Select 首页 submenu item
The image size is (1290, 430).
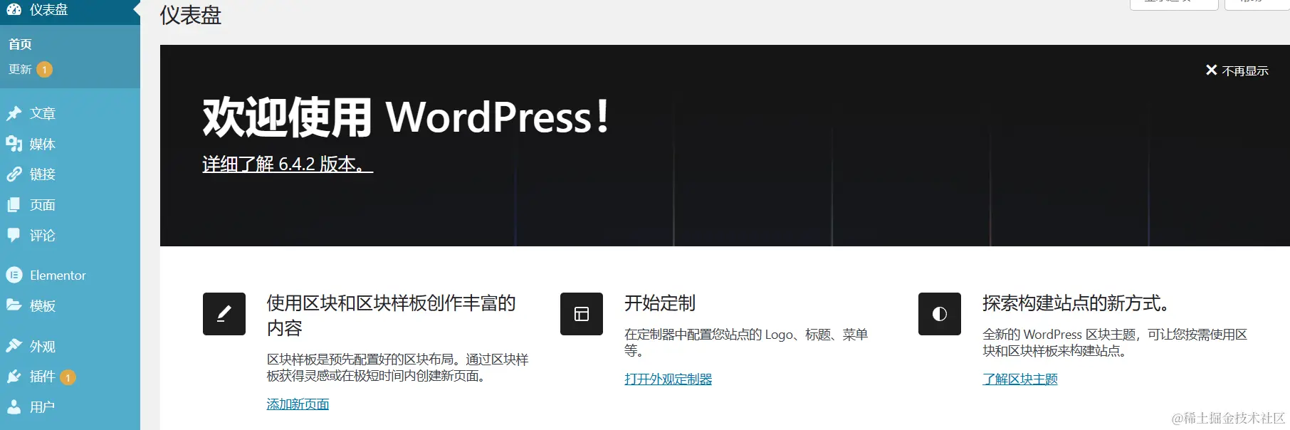point(20,44)
